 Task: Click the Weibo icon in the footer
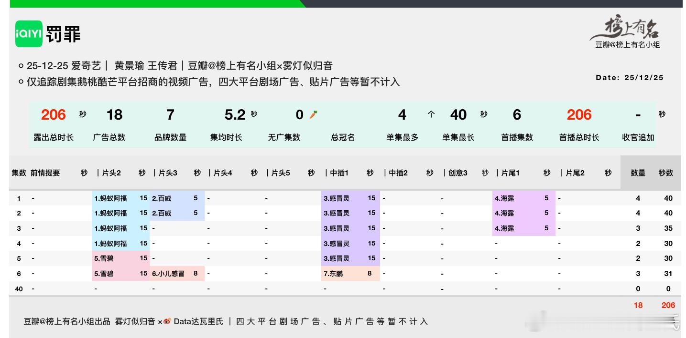click(x=167, y=321)
